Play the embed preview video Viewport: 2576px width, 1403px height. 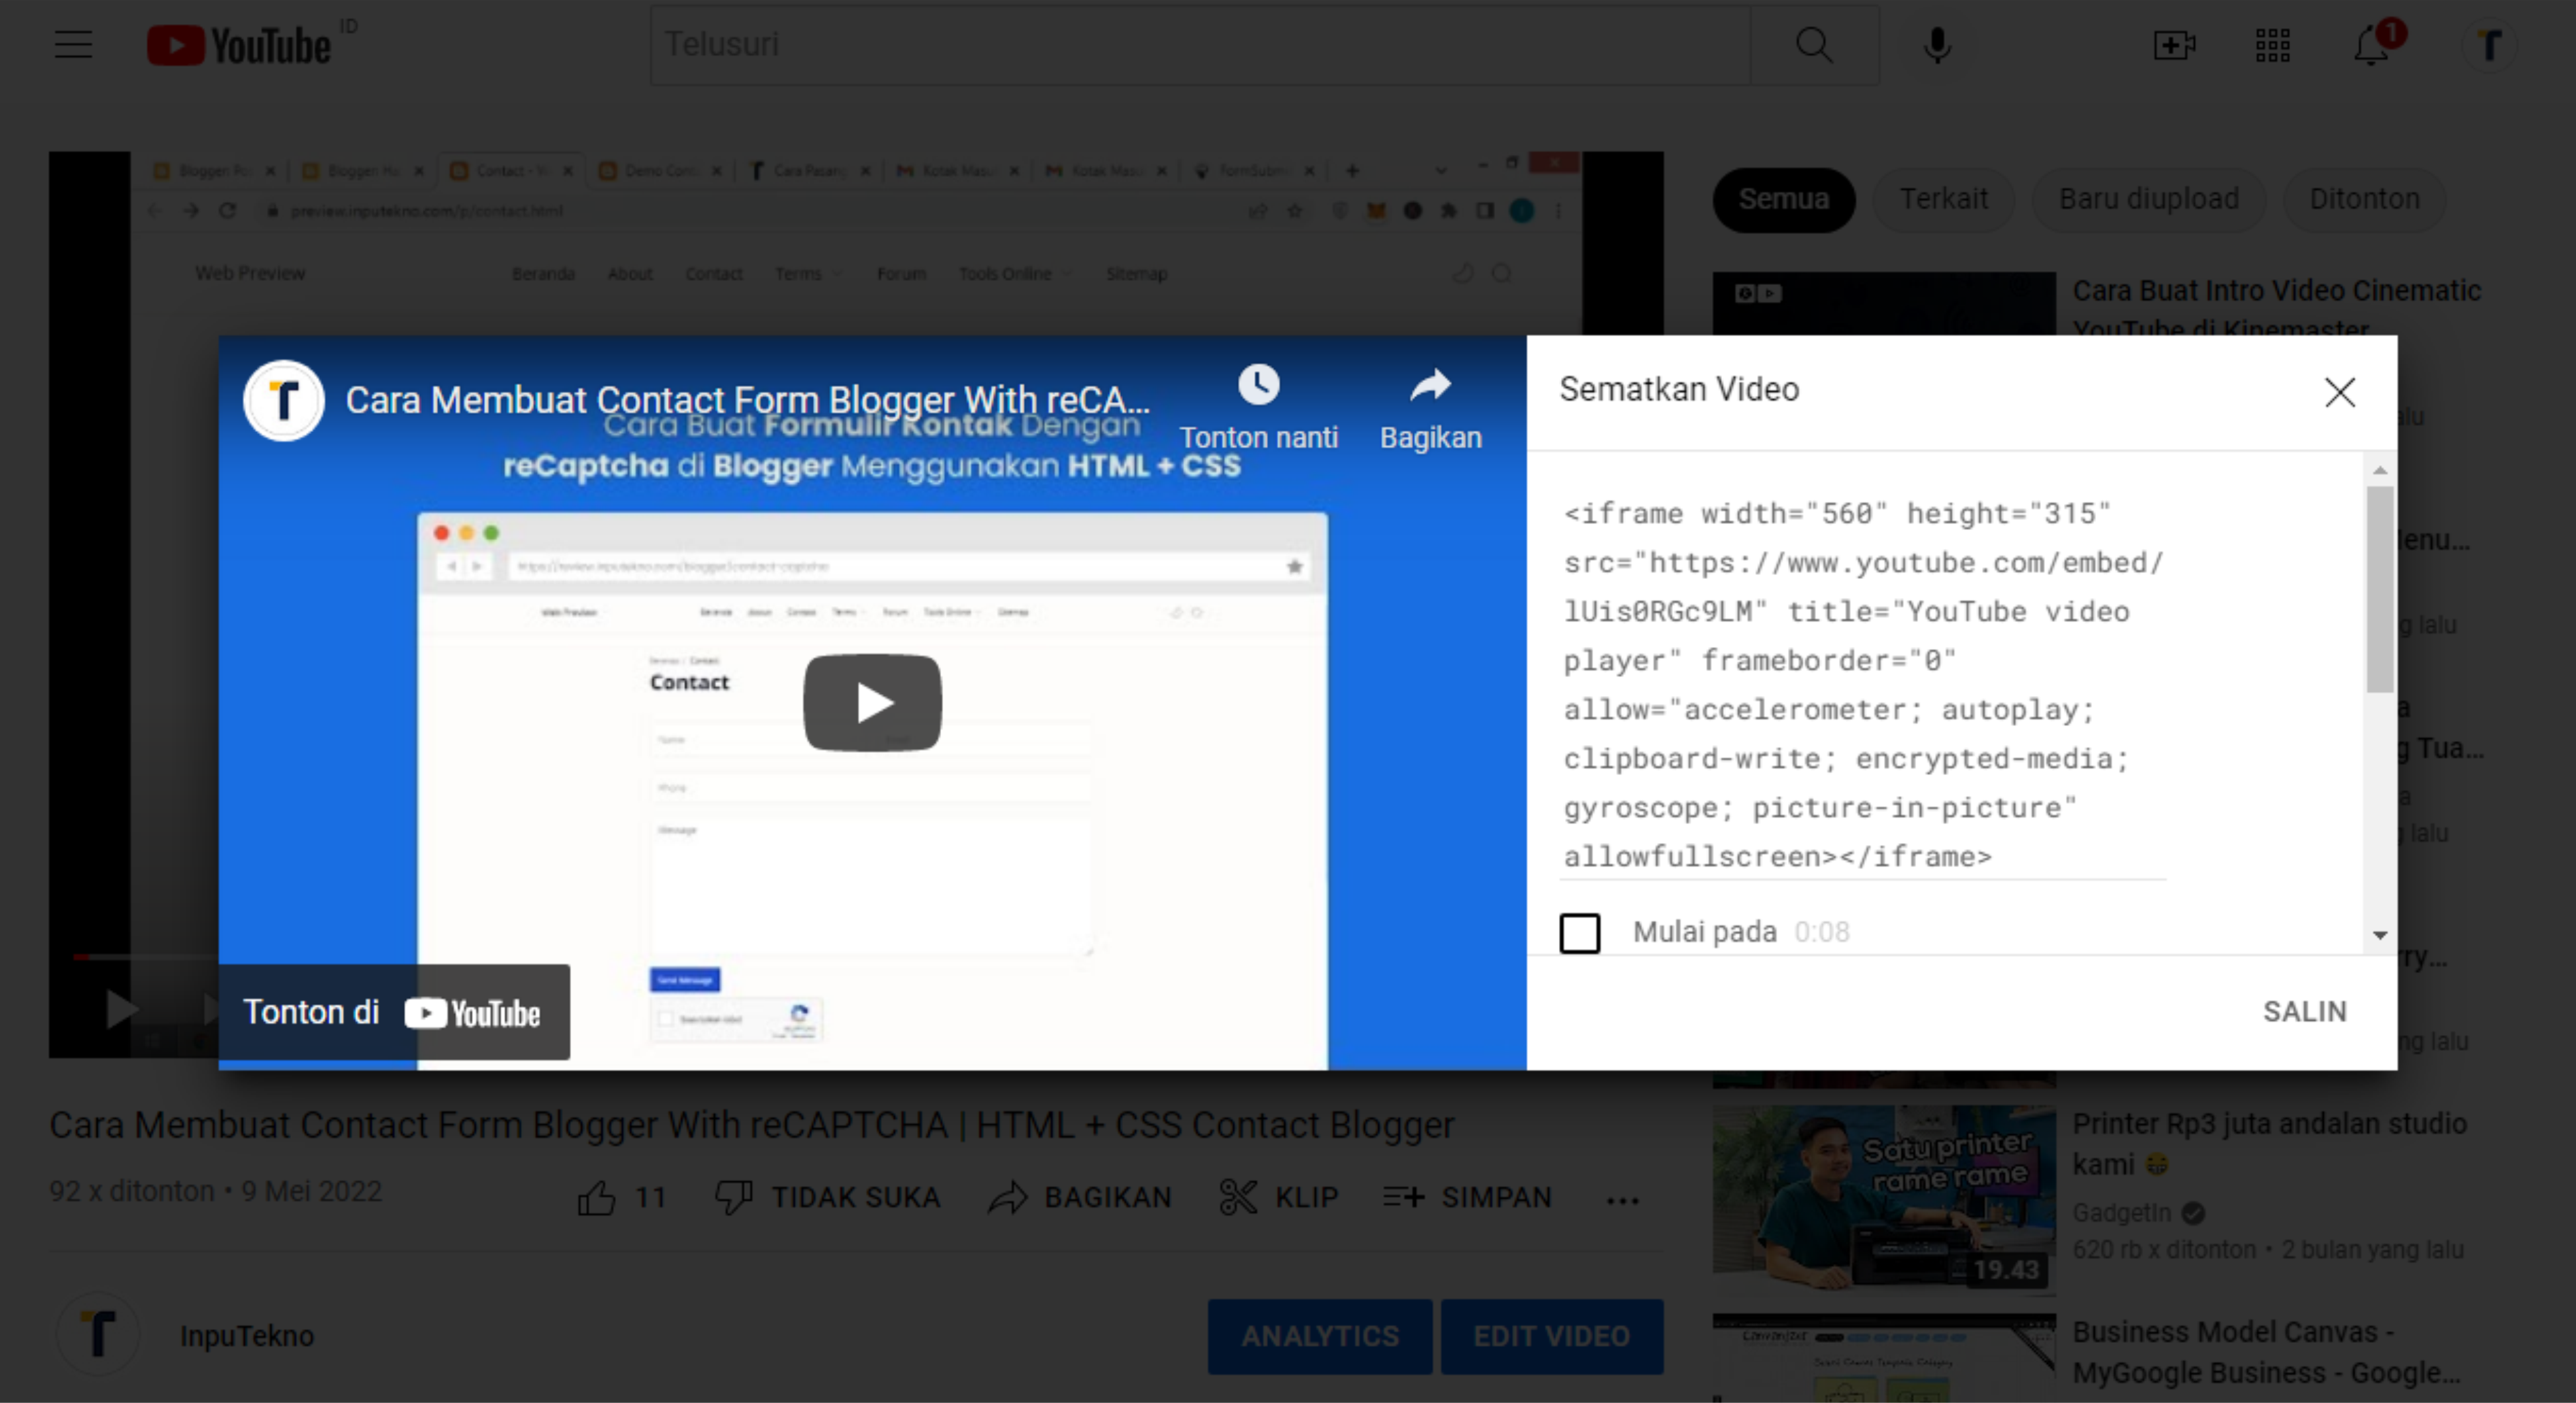[872, 702]
